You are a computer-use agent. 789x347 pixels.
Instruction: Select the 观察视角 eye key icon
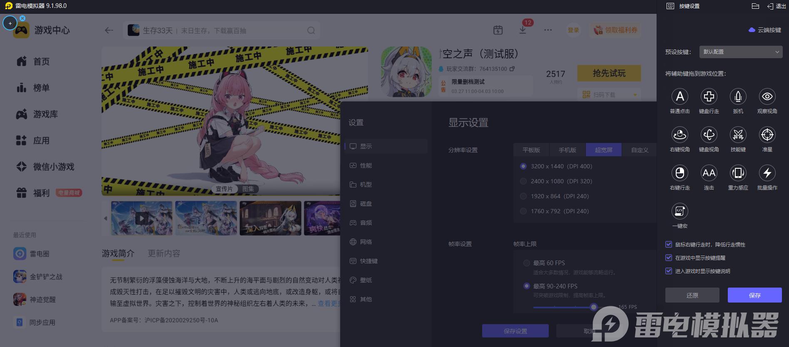pos(767,96)
